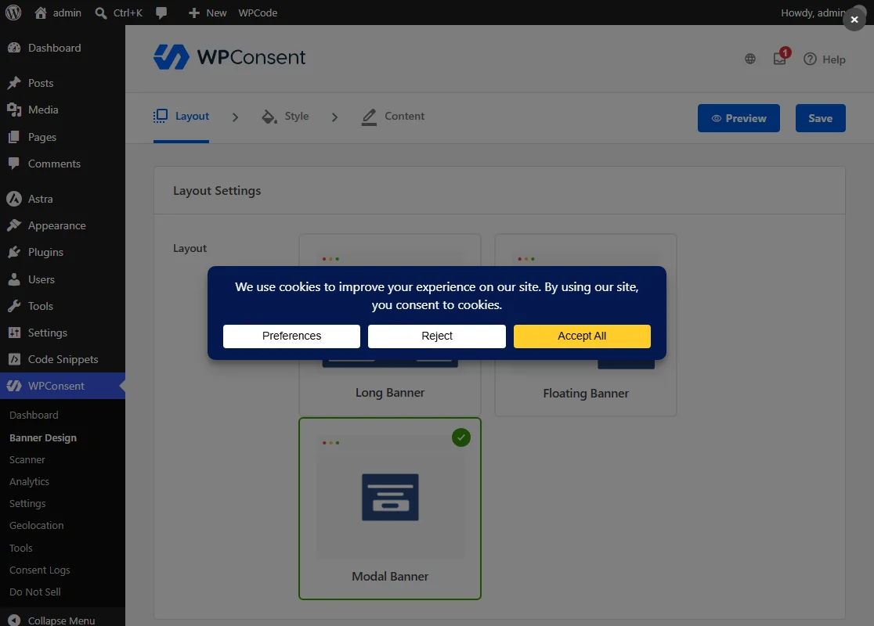874x626 pixels.
Task: Open Do Not Sell submenu item
Action: [x=35, y=592]
